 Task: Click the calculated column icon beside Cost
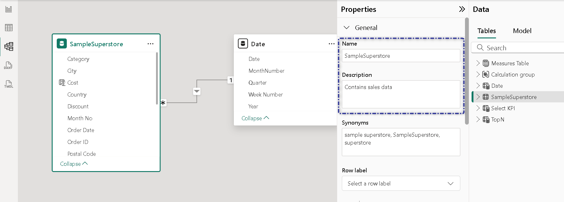(x=62, y=82)
